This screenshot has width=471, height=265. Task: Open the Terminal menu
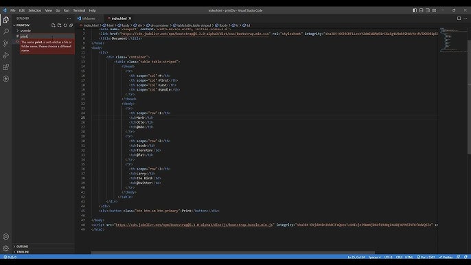[x=79, y=10]
